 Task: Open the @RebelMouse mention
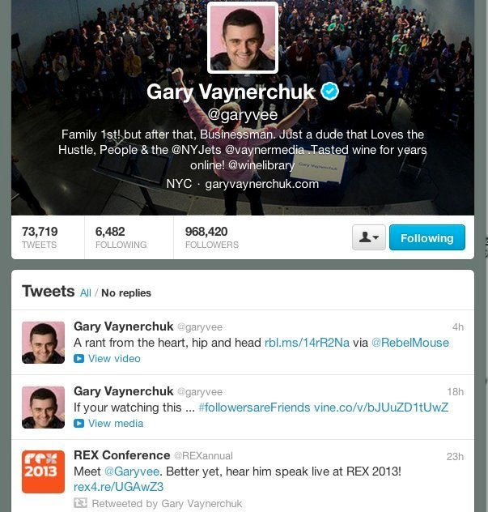(x=410, y=343)
